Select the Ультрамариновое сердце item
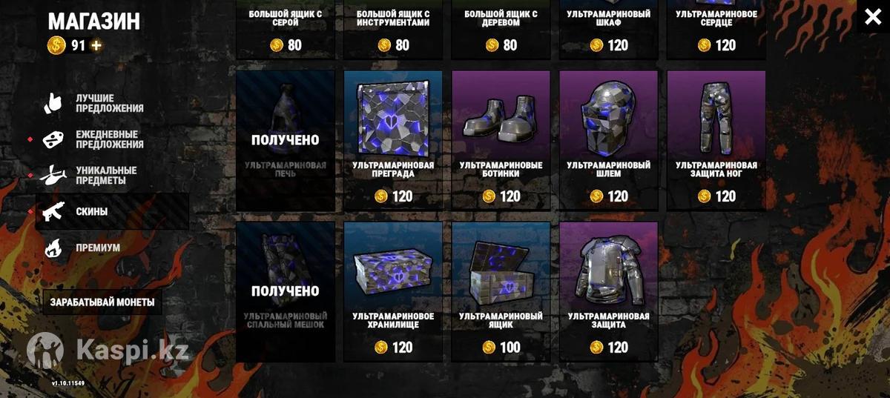The height and width of the screenshot is (398, 890). (716, 30)
